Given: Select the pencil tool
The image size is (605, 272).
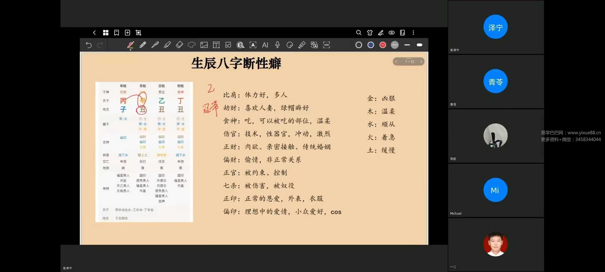Looking at the screenshot, I should (143, 45).
